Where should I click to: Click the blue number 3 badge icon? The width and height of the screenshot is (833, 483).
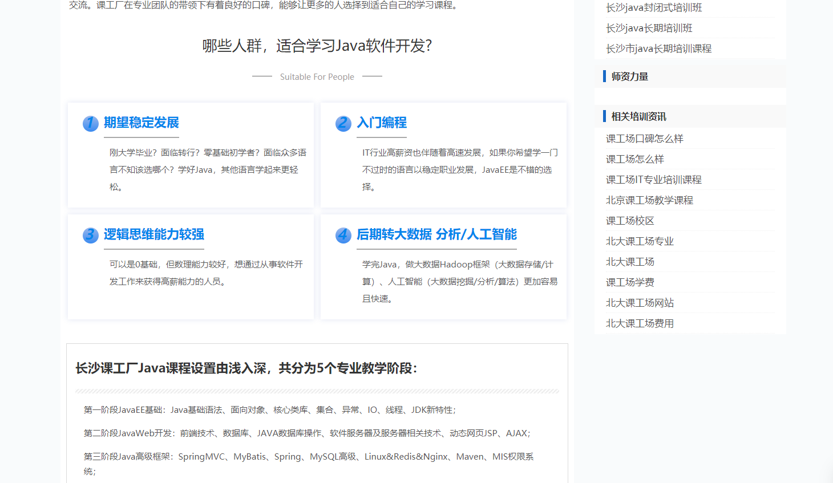[x=91, y=235]
